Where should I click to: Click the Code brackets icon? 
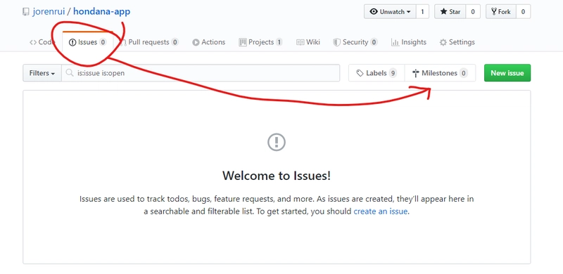[33, 42]
